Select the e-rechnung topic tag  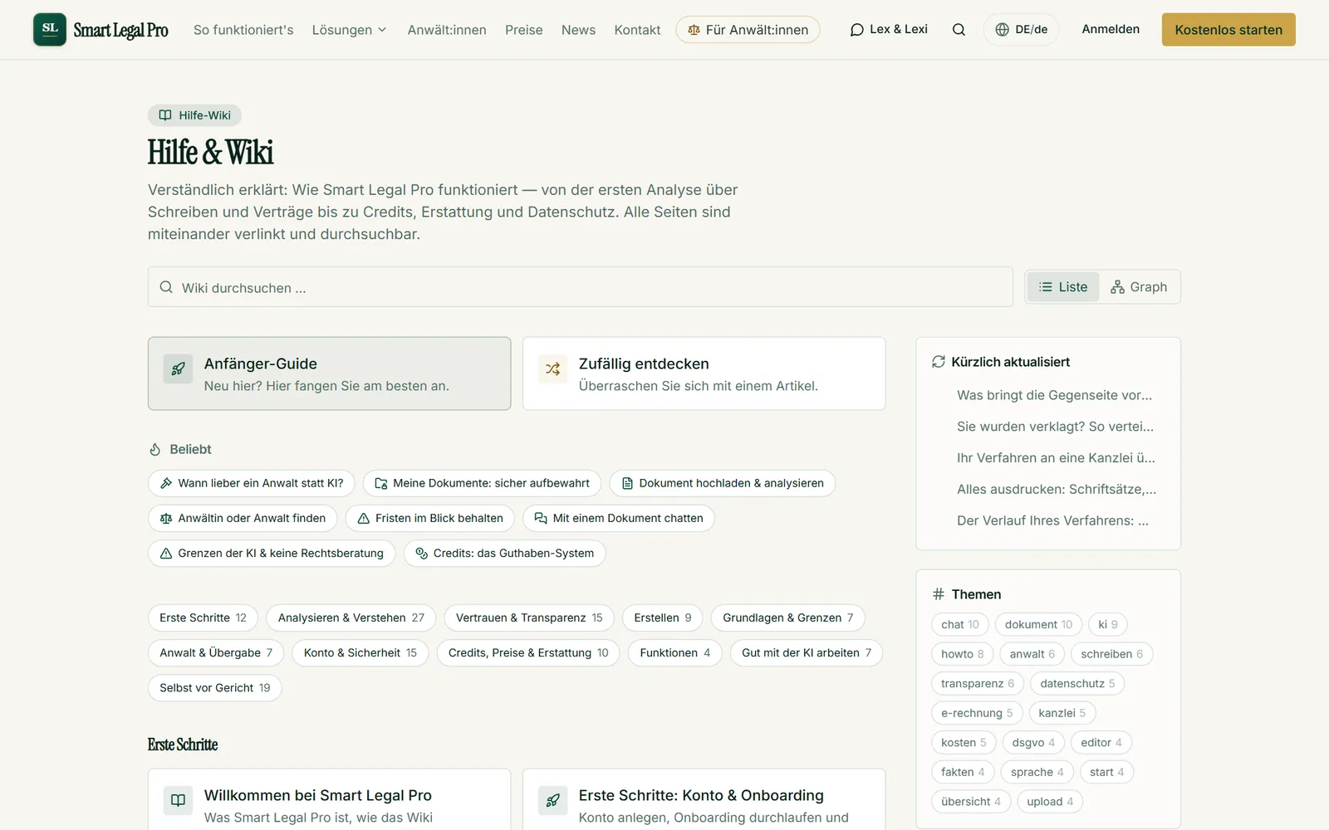(x=977, y=713)
